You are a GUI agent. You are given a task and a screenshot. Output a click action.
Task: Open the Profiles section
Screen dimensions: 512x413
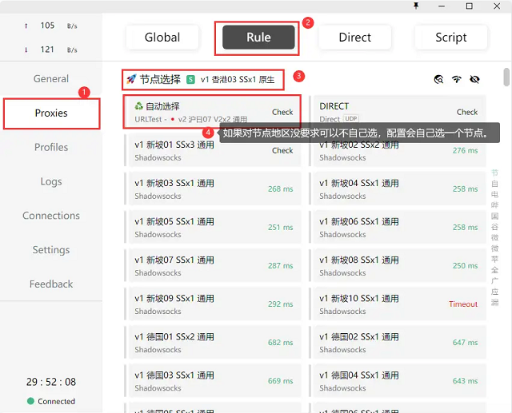[x=51, y=147]
